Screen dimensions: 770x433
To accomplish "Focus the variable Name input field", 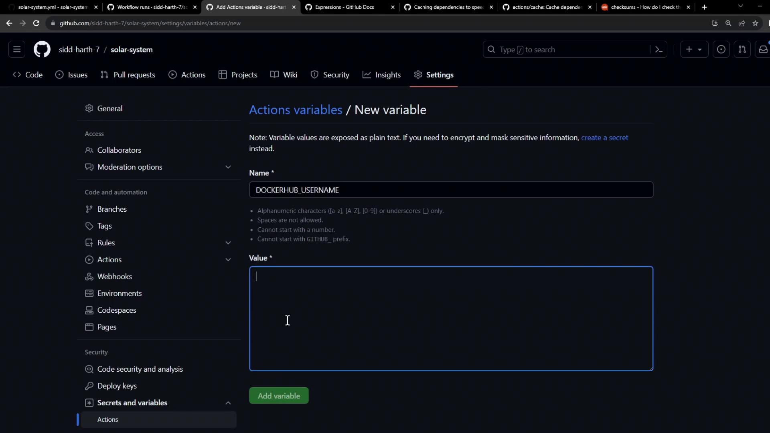I will [x=451, y=190].
